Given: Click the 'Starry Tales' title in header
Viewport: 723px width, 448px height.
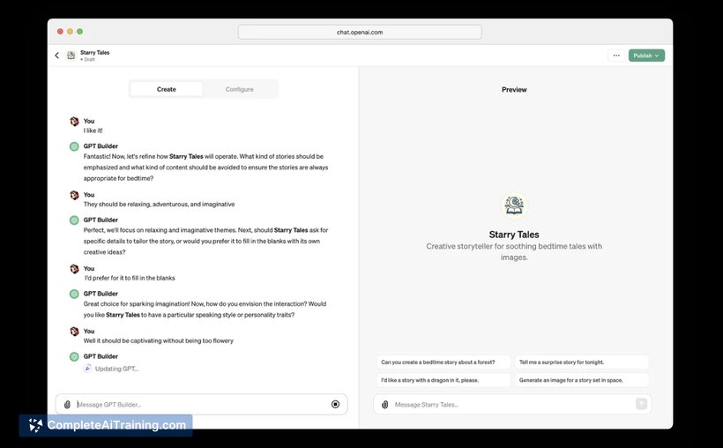Looking at the screenshot, I should [x=95, y=53].
